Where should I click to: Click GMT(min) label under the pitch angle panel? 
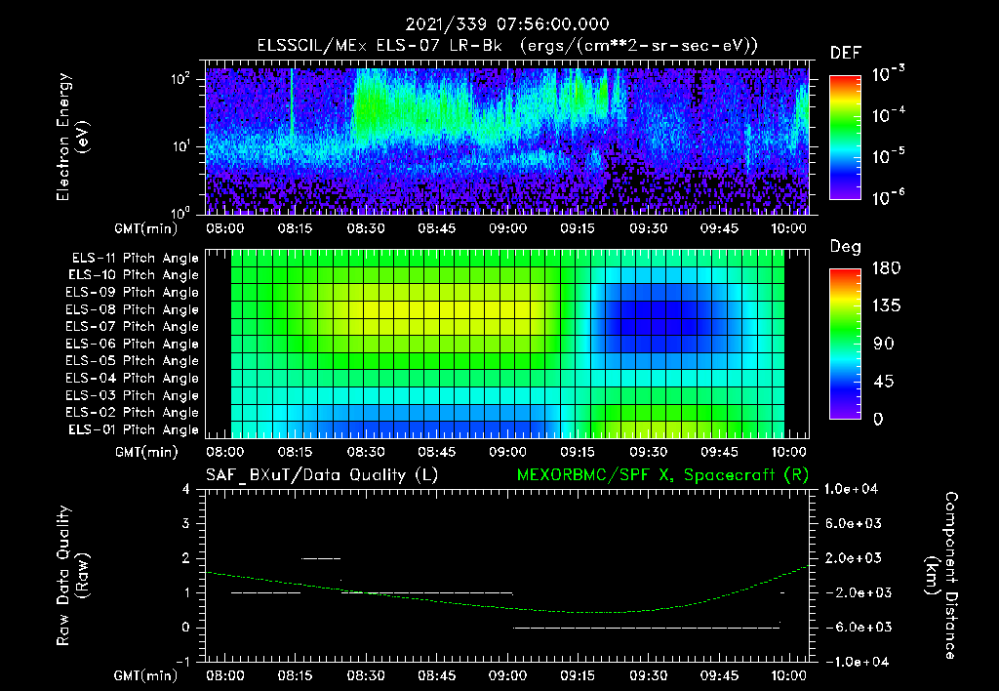point(146,453)
